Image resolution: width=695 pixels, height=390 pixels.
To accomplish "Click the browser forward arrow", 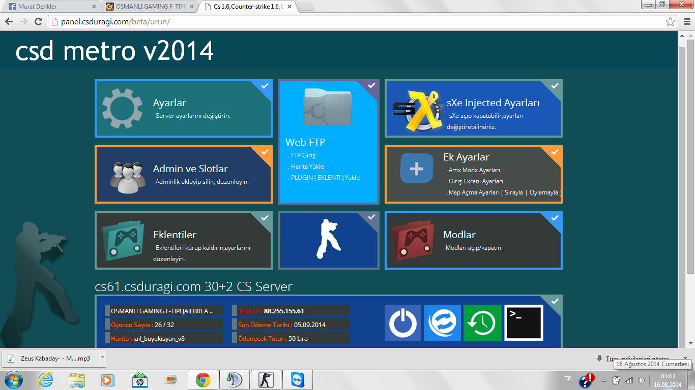I will pyautogui.click(x=23, y=22).
